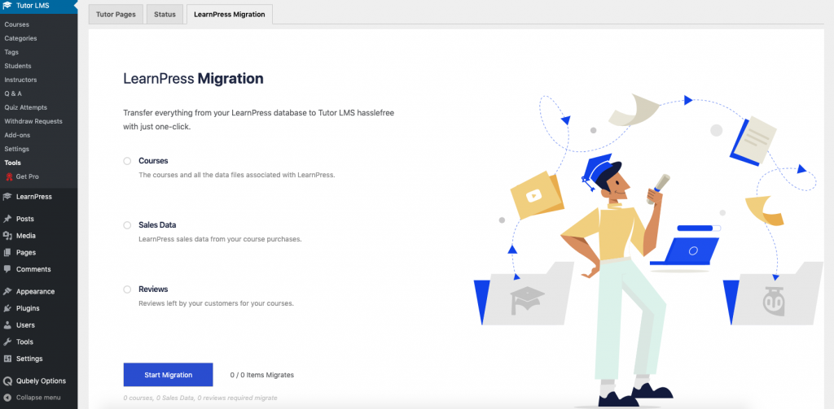Click the Start Migration button
This screenshot has width=834, height=409.
coord(168,375)
